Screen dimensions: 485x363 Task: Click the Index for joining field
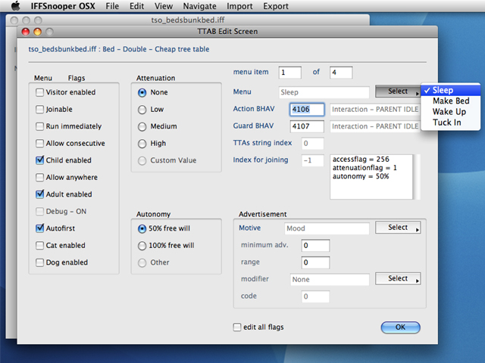pyautogui.click(x=313, y=160)
